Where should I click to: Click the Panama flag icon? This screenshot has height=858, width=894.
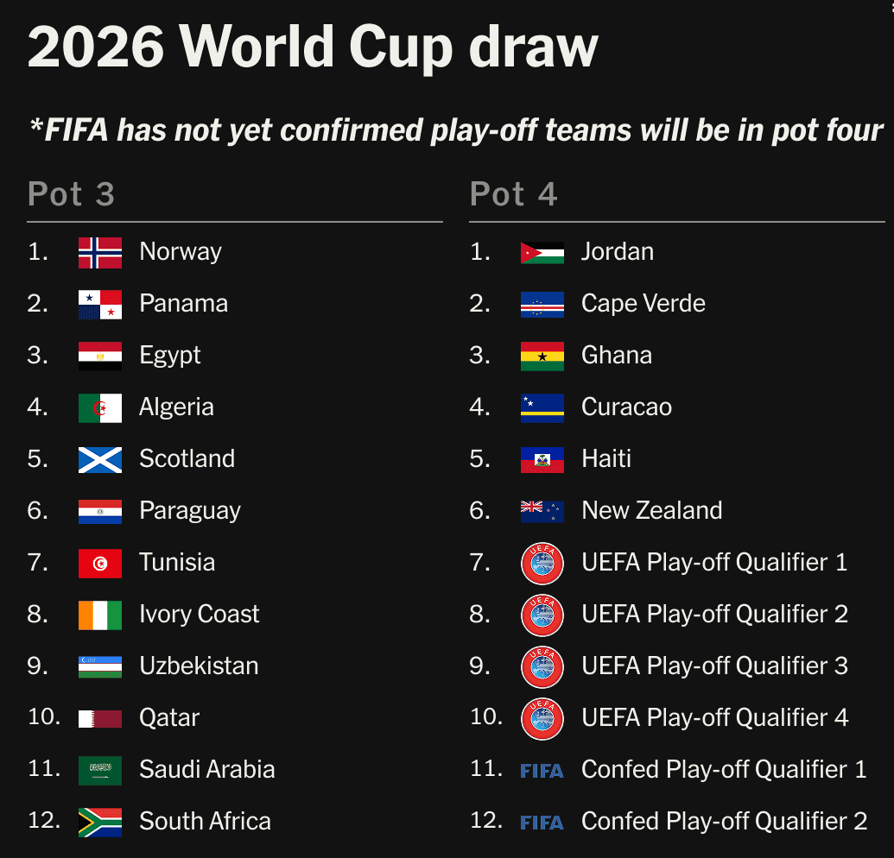coord(100,304)
